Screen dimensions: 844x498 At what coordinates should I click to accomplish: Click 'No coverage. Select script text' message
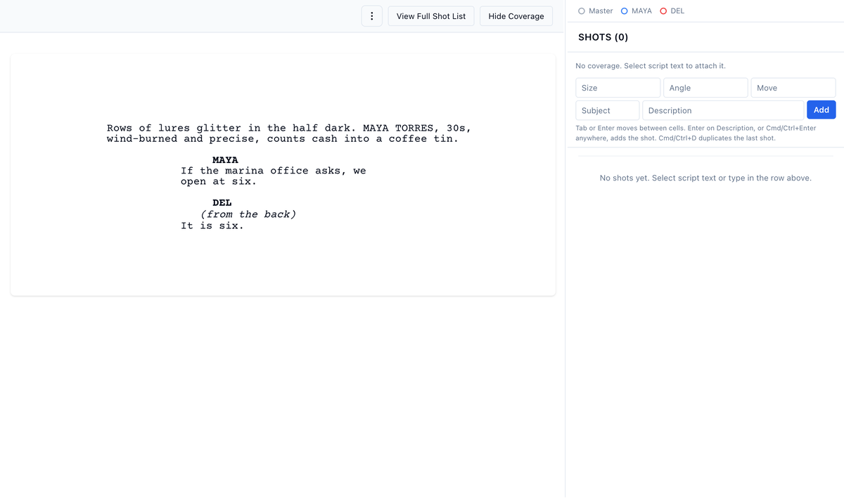(651, 66)
